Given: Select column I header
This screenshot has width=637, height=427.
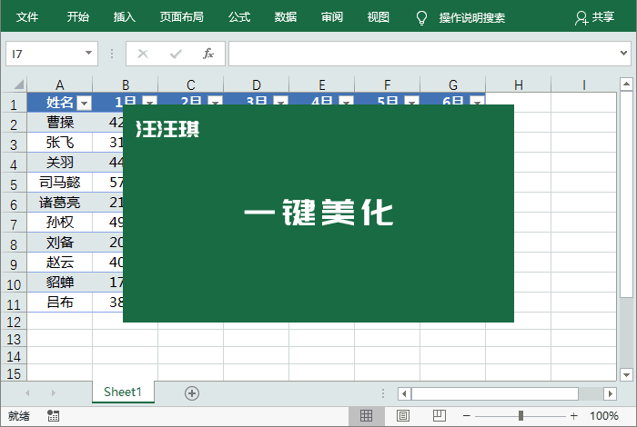Looking at the screenshot, I should [x=584, y=84].
